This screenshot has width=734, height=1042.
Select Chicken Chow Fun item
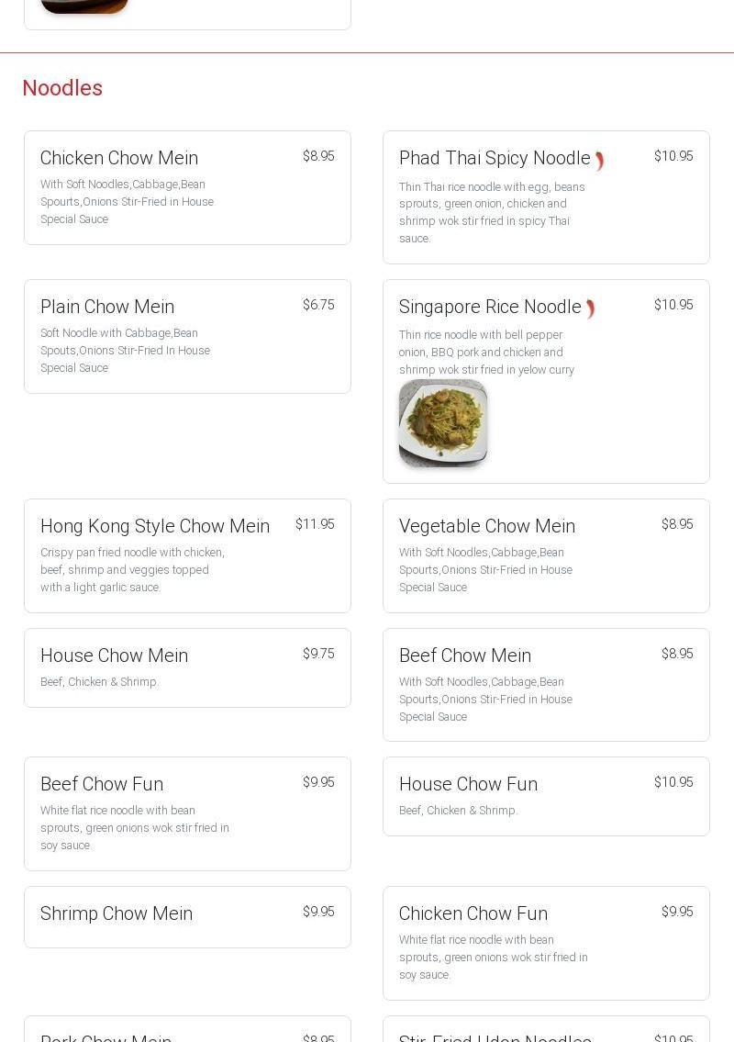coord(546,943)
